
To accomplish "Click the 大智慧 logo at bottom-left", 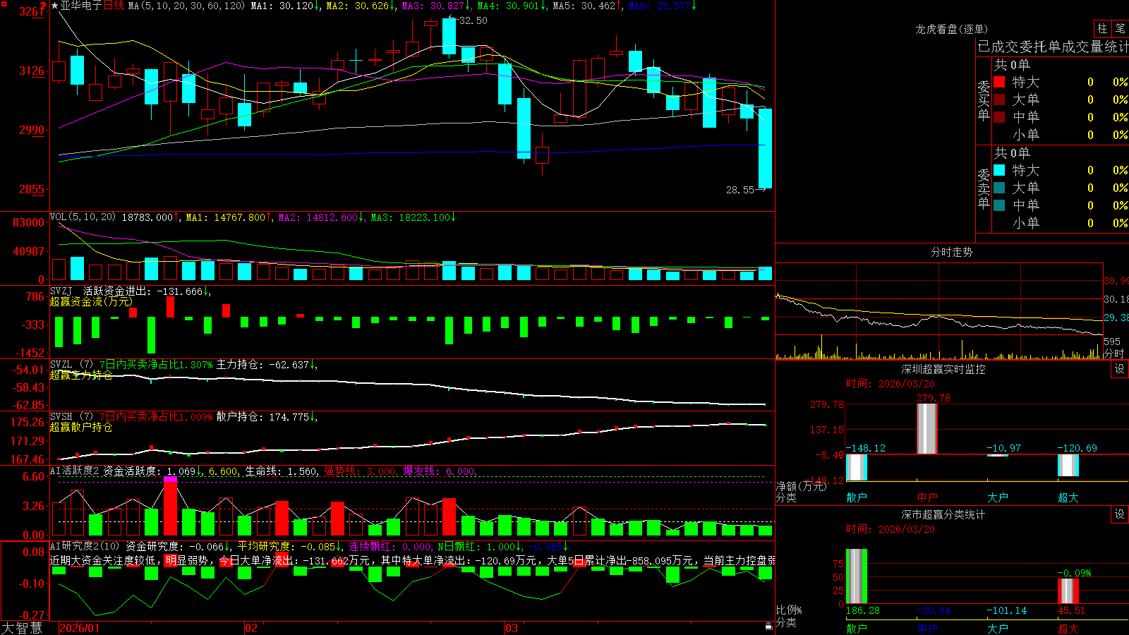I will pyautogui.click(x=22, y=628).
